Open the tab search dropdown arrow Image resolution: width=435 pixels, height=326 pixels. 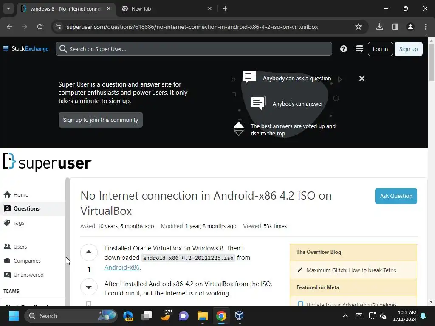click(x=8, y=8)
